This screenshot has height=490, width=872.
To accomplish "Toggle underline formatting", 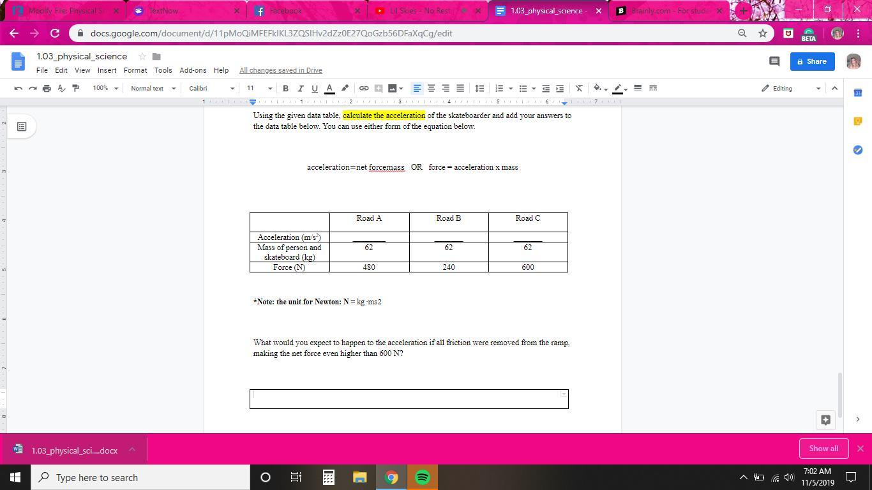I will [x=314, y=88].
